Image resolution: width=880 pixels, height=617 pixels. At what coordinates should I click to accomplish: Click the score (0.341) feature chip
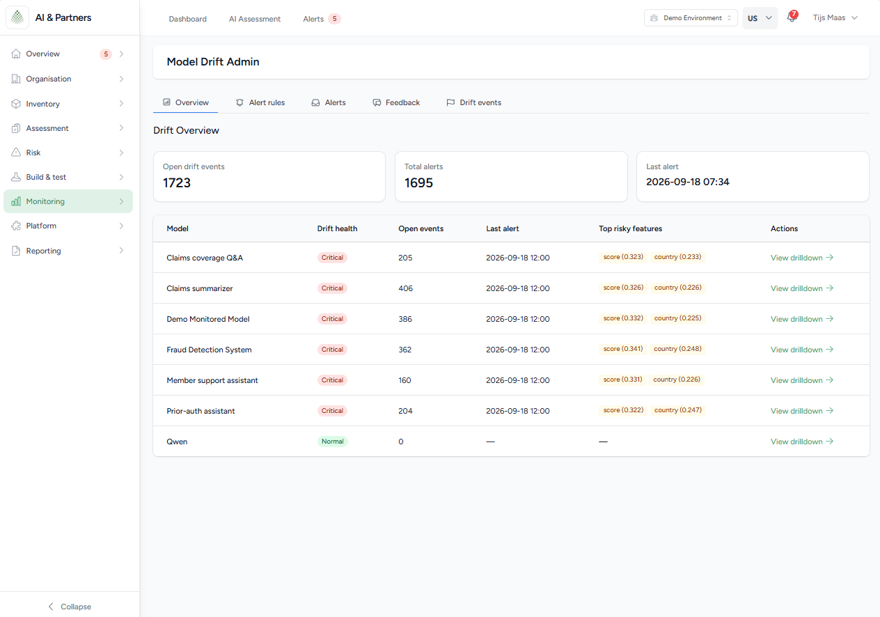click(x=623, y=349)
